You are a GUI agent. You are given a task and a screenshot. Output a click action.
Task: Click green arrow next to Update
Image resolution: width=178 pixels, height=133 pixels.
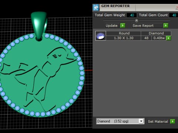pos(123,25)
